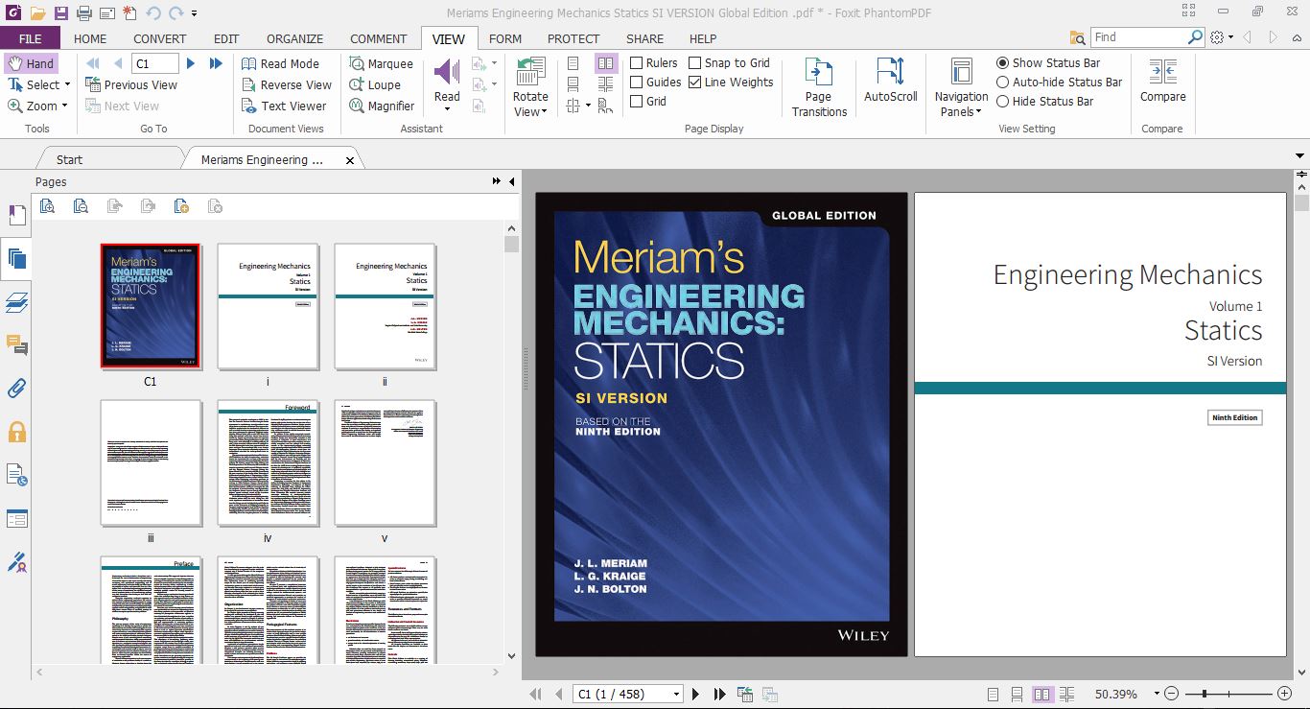Open the Attachments side panel
Viewport: 1310px width, 709px height.
[16, 389]
